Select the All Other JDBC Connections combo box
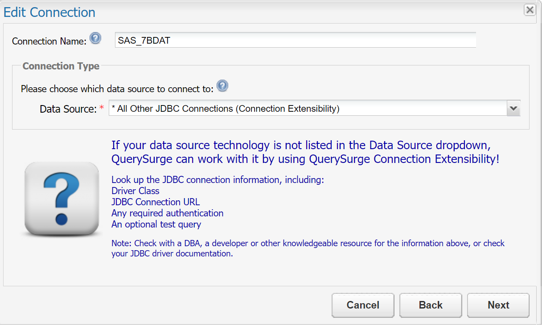 pos(308,108)
